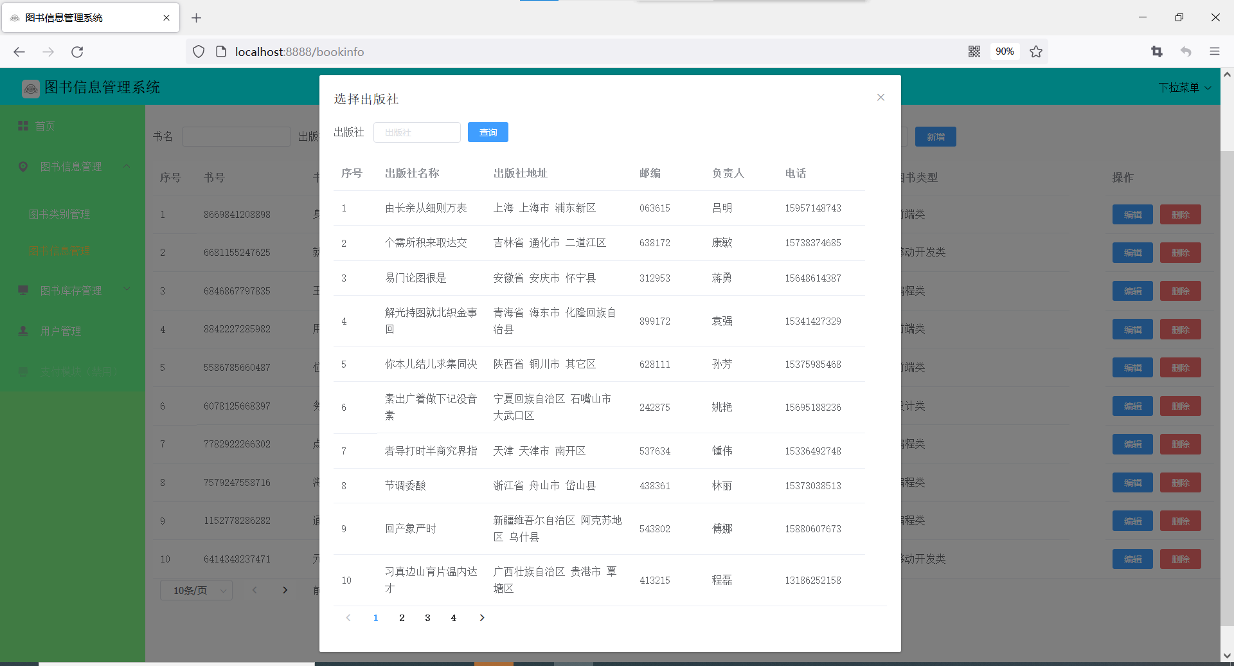
Task: Go to page 4 of the publisher list
Action: coord(453,618)
